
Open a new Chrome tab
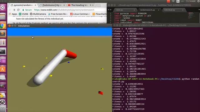(x=98, y=5)
